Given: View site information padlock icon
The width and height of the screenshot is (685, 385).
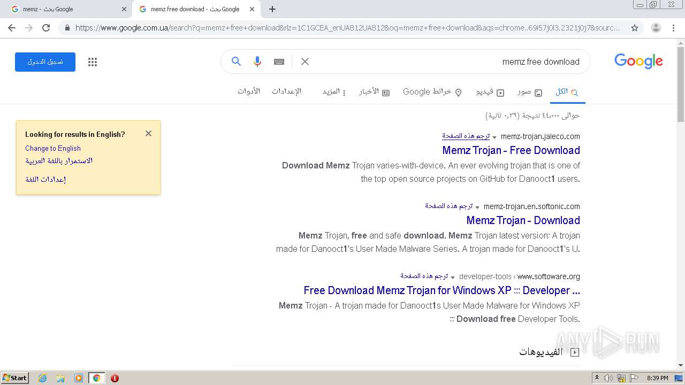Looking at the screenshot, I should coord(67,28).
